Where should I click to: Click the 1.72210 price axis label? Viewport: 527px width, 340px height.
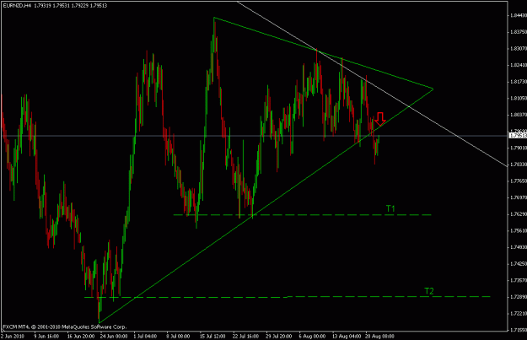click(518, 314)
